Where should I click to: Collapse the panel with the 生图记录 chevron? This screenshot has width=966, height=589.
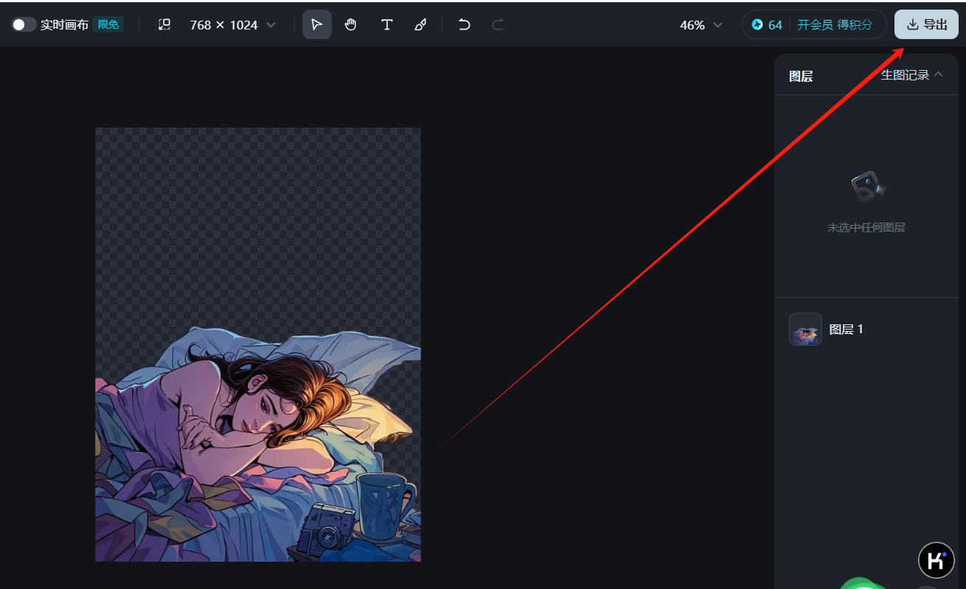[939, 74]
